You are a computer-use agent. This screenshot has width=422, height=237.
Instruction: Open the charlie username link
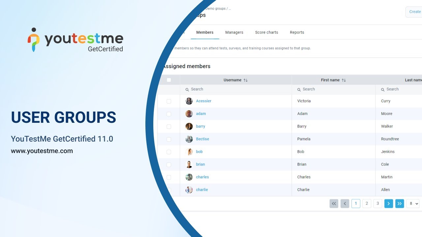pyautogui.click(x=202, y=190)
